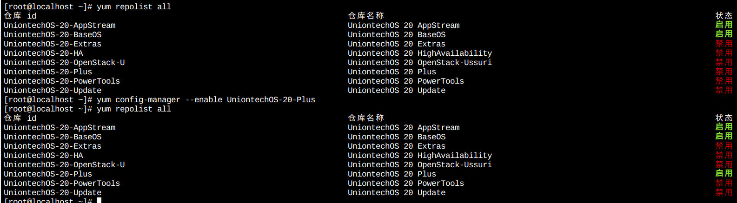The width and height of the screenshot is (737, 203).
Task: Select the green 启用 status of the Plus repository
Action: click(724, 173)
